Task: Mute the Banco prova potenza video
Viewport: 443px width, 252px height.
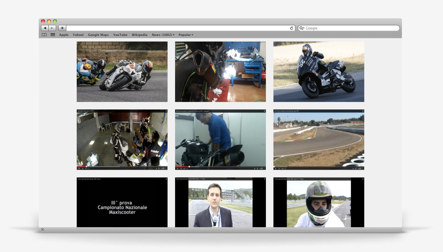Action: pyautogui.click(x=181, y=168)
